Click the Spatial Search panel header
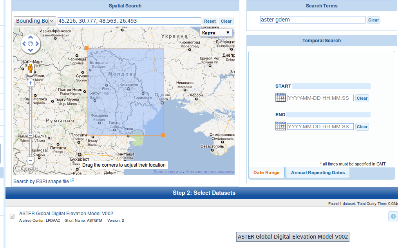398x248 pixels. pyautogui.click(x=125, y=5)
